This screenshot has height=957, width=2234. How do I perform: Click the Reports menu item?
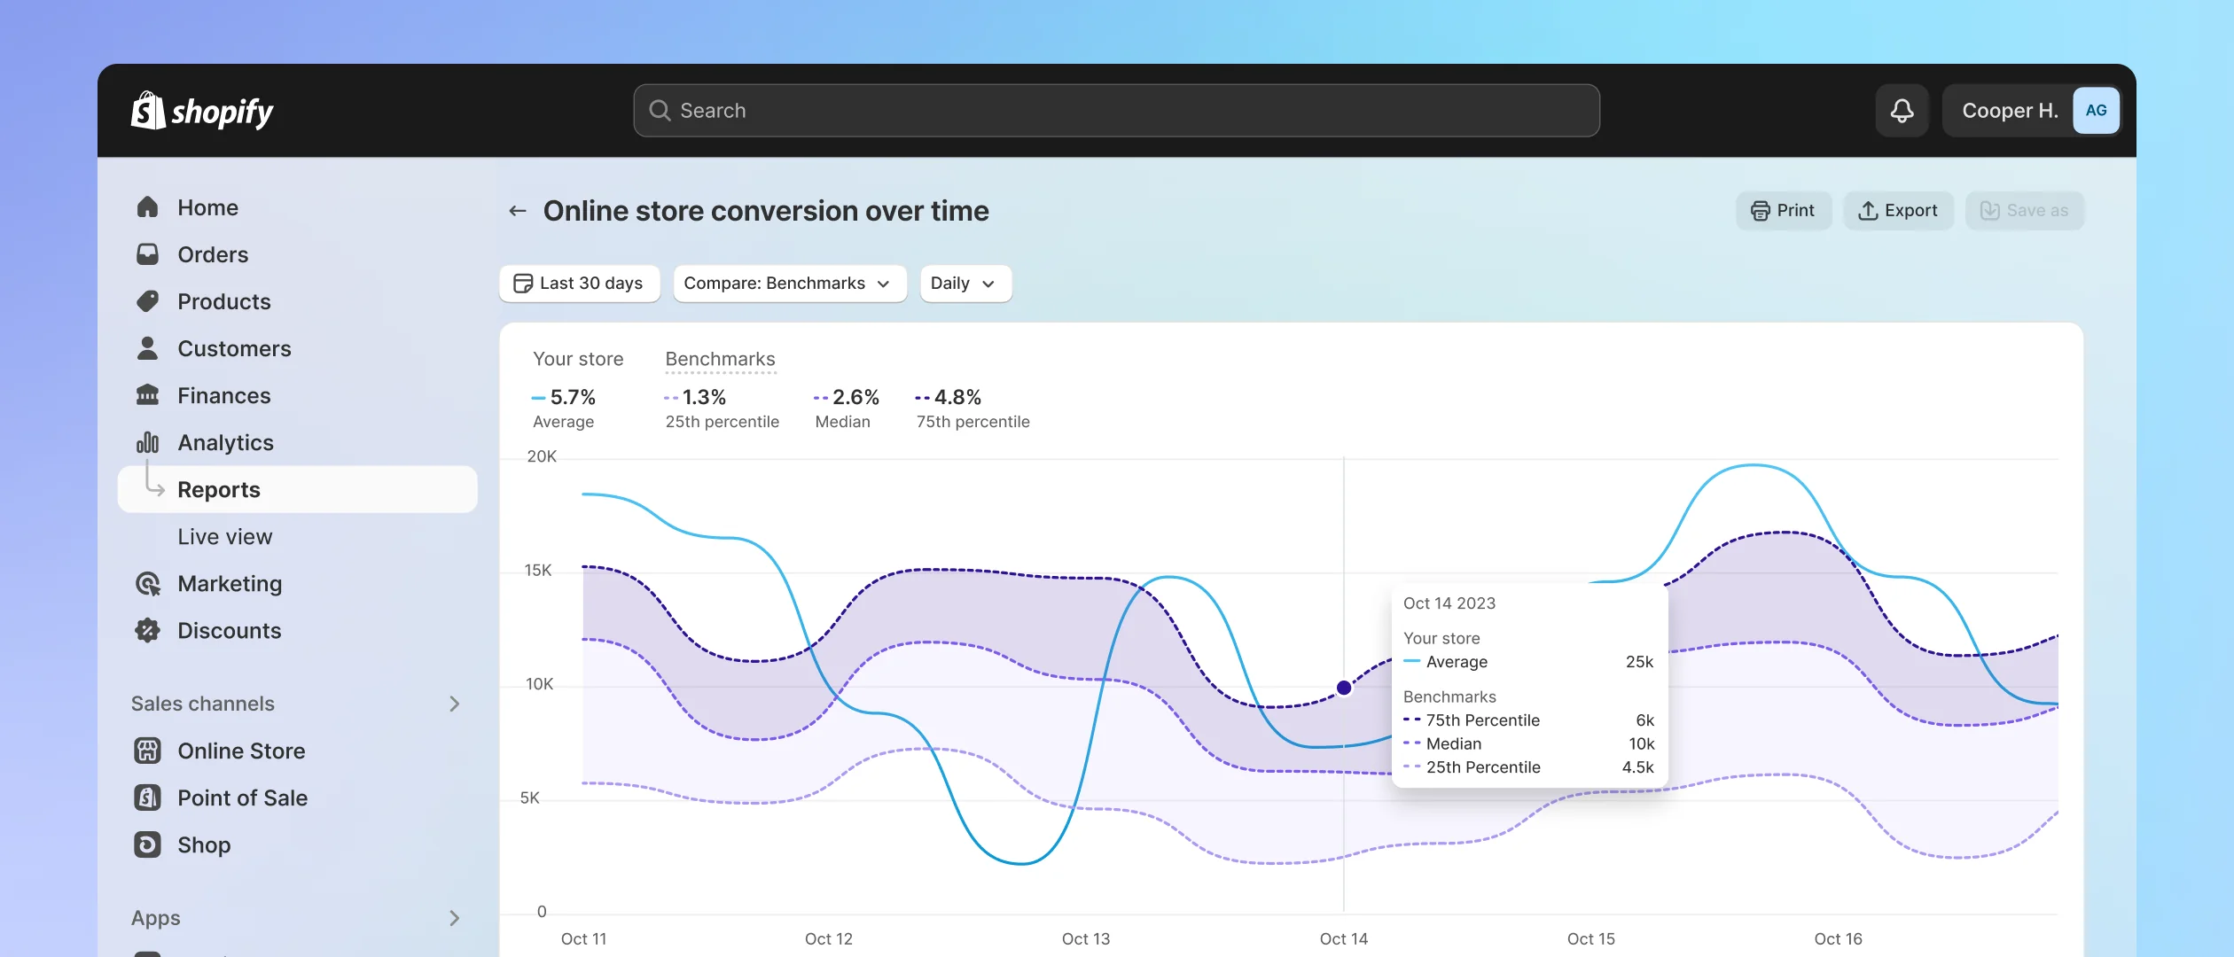pos(218,488)
